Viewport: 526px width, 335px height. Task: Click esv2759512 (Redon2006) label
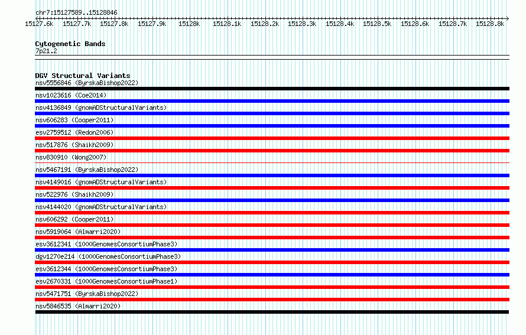(74, 132)
